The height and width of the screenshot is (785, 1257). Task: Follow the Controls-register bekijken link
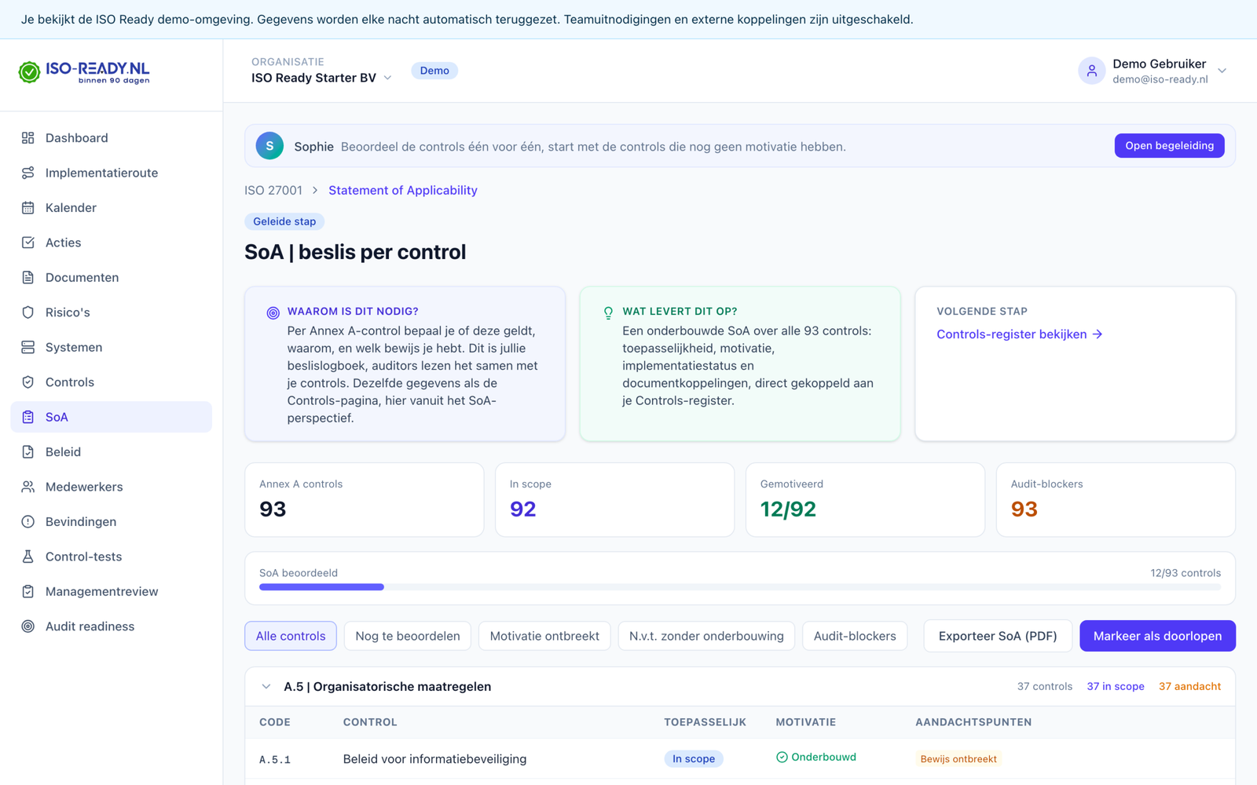coord(1020,334)
